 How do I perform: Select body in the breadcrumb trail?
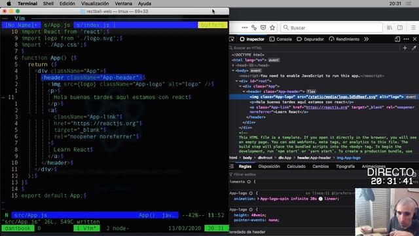[247, 157]
